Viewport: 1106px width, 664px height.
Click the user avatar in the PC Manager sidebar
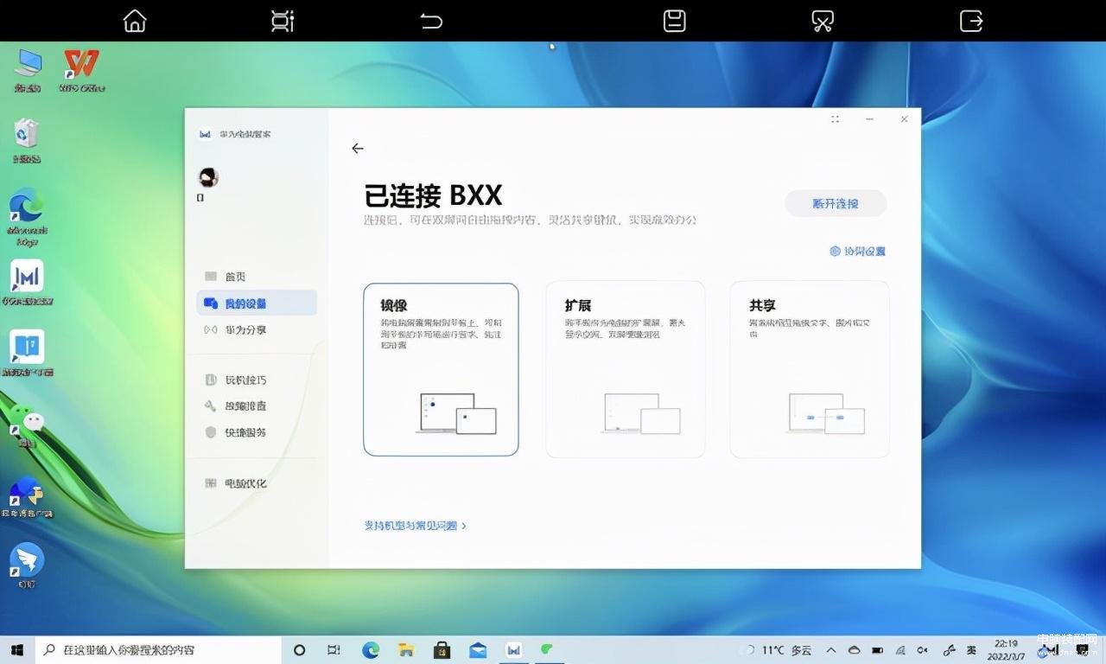tap(208, 178)
